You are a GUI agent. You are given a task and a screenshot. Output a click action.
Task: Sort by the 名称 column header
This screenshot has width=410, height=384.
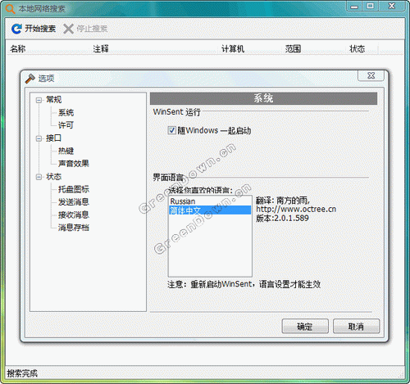[x=18, y=49]
